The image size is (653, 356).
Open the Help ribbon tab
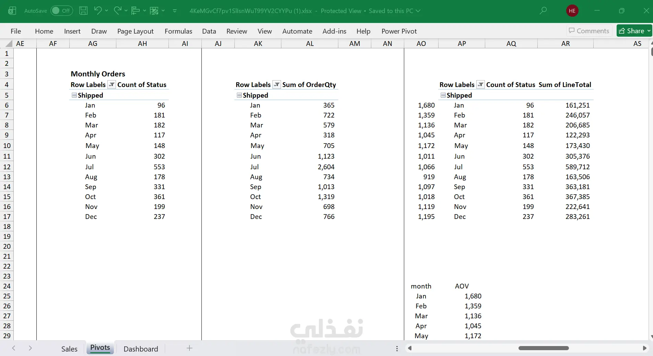tap(363, 31)
